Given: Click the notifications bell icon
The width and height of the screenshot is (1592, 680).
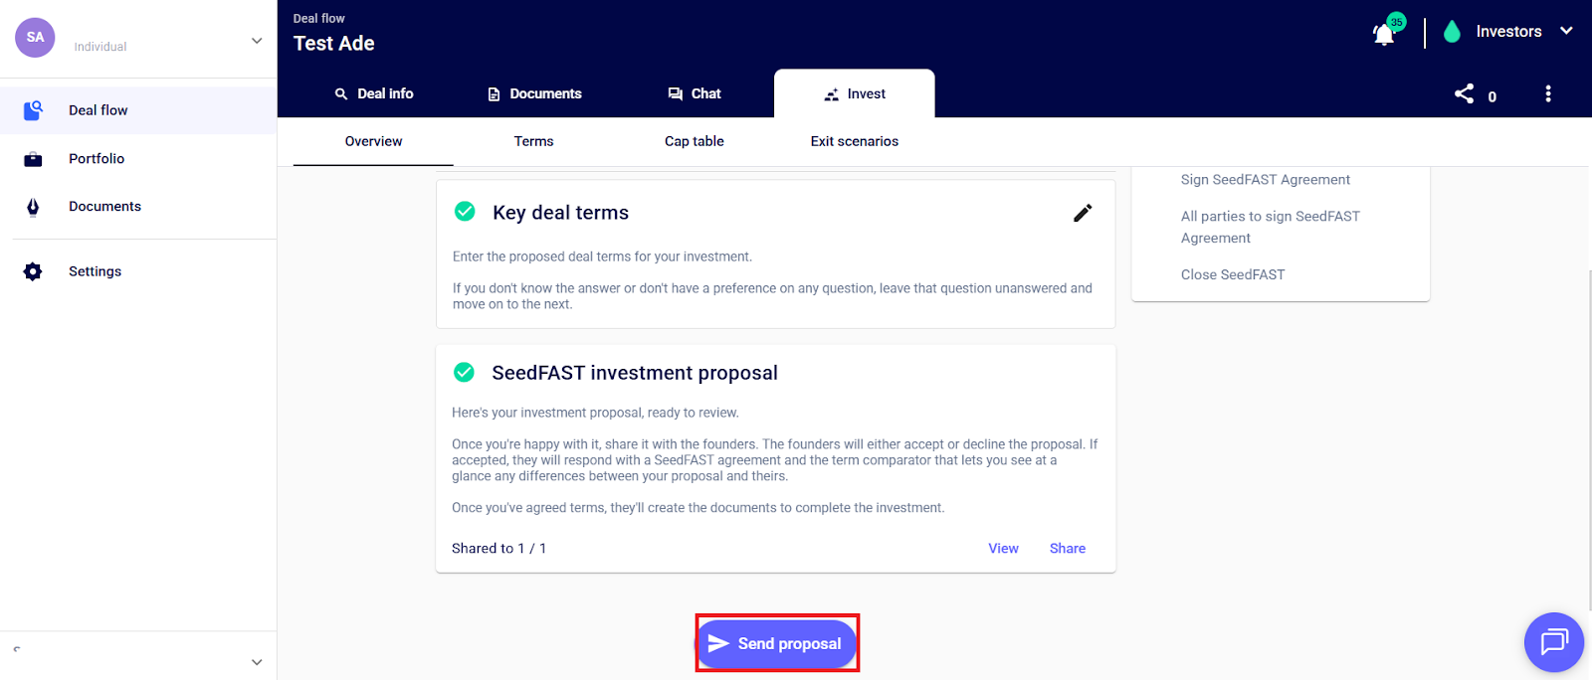Looking at the screenshot, I should (x=1383, y=34).
